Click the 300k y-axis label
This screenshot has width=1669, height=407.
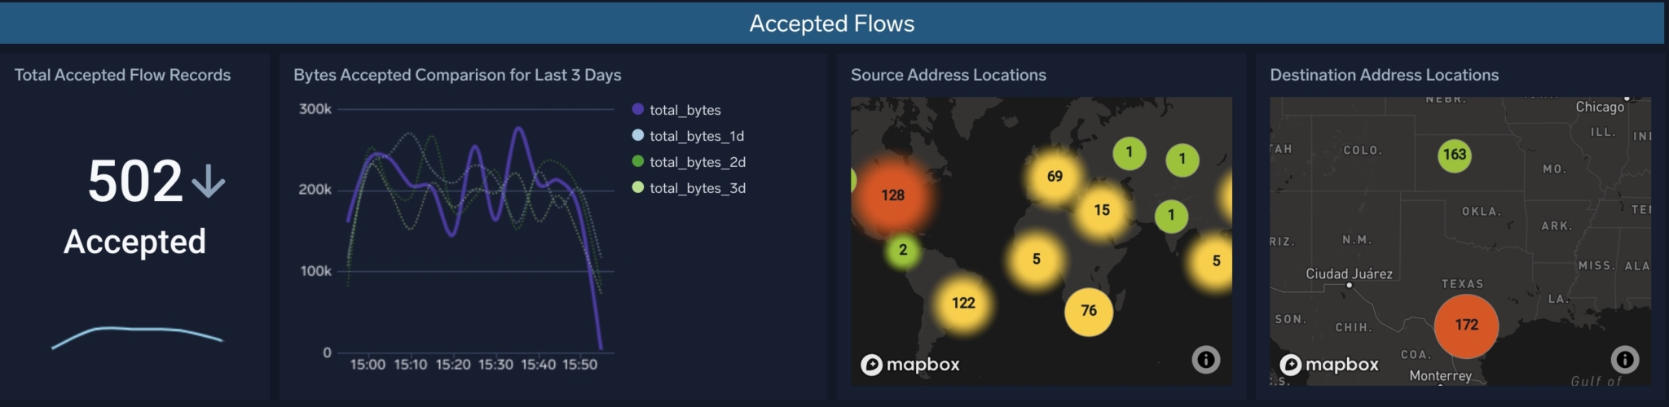click(x=315, y=109)
